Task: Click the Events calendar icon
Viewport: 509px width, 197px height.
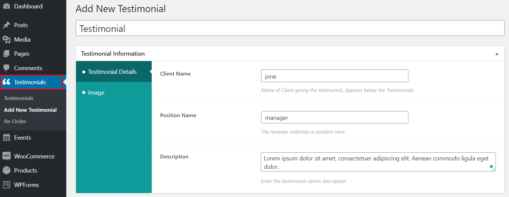Action: click(x=6, y=138)
